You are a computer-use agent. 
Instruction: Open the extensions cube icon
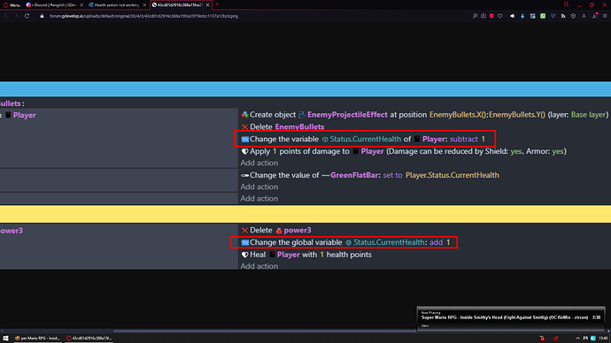pos(573,16)
